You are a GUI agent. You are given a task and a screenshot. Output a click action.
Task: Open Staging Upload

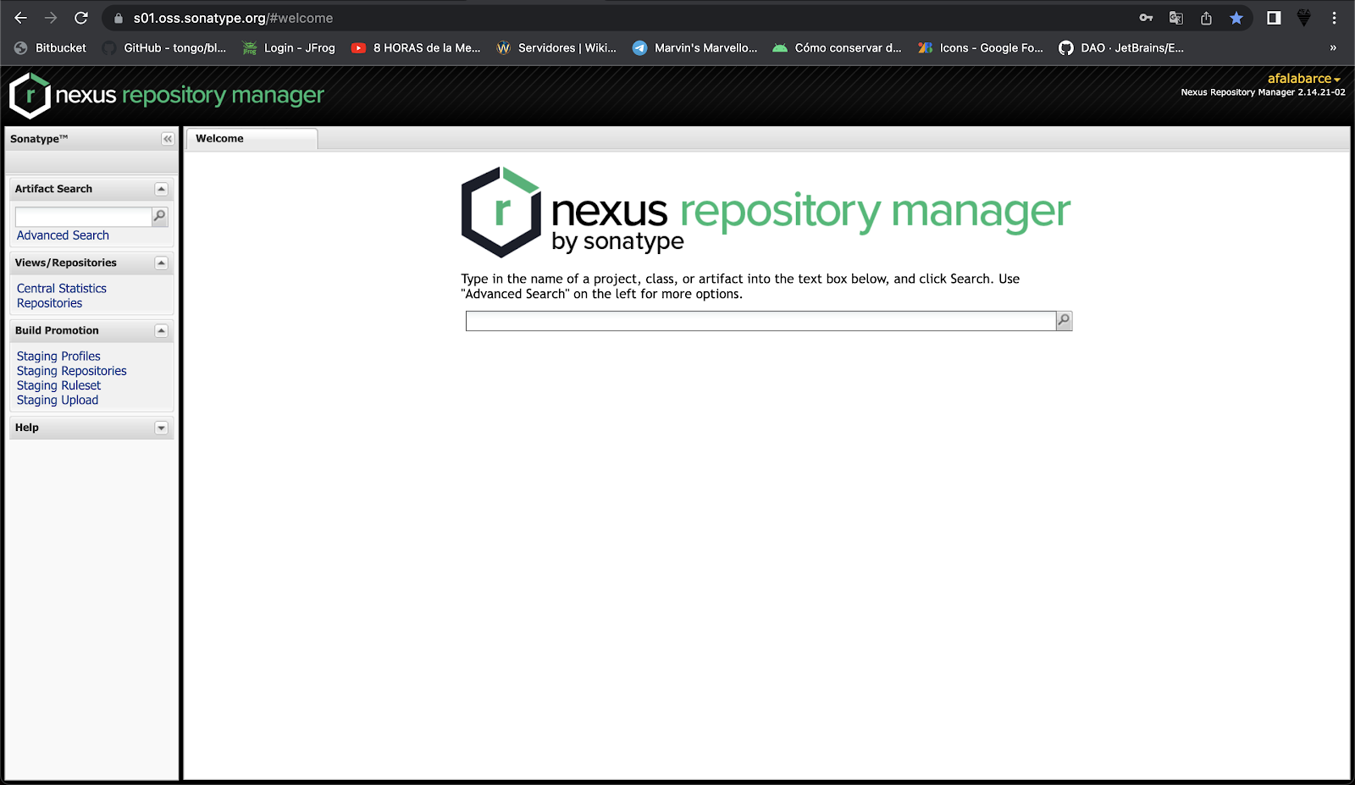coord(58,400)
